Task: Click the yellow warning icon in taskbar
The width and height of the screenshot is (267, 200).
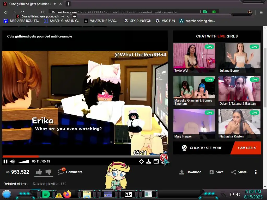Action: [x=59, y=195]
